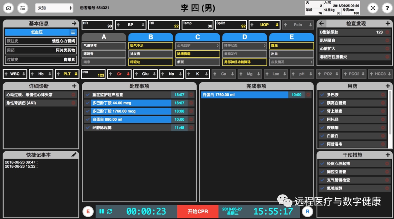Tick the 胰高血糖素 medication checkmark
The width and height of the screenshot is (394, 219).
click(x=322, y=103)
